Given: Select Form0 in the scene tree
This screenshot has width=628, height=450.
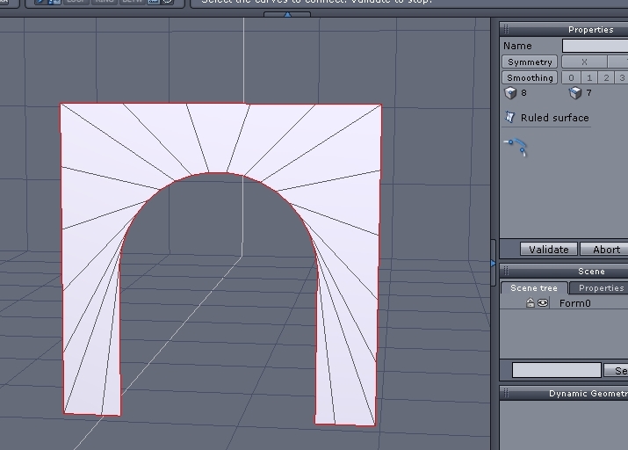Looking at the screenshot, I should [x=575, y=303].
